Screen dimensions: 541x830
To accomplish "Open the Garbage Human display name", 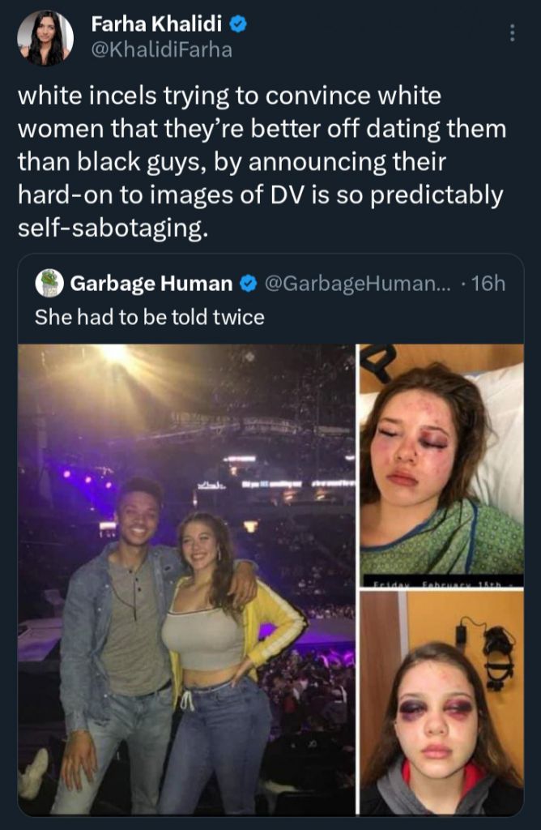I will [x=151, y=284].
